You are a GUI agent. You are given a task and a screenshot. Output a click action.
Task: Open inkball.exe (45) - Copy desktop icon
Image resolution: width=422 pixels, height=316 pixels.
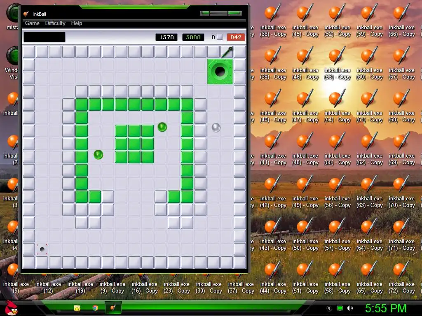[x=305, y=21]
